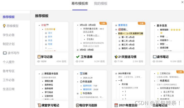Click the notebook icon of 学习记录
The image size is (184, 108).
pyautogui.click(x=39, y=57)
